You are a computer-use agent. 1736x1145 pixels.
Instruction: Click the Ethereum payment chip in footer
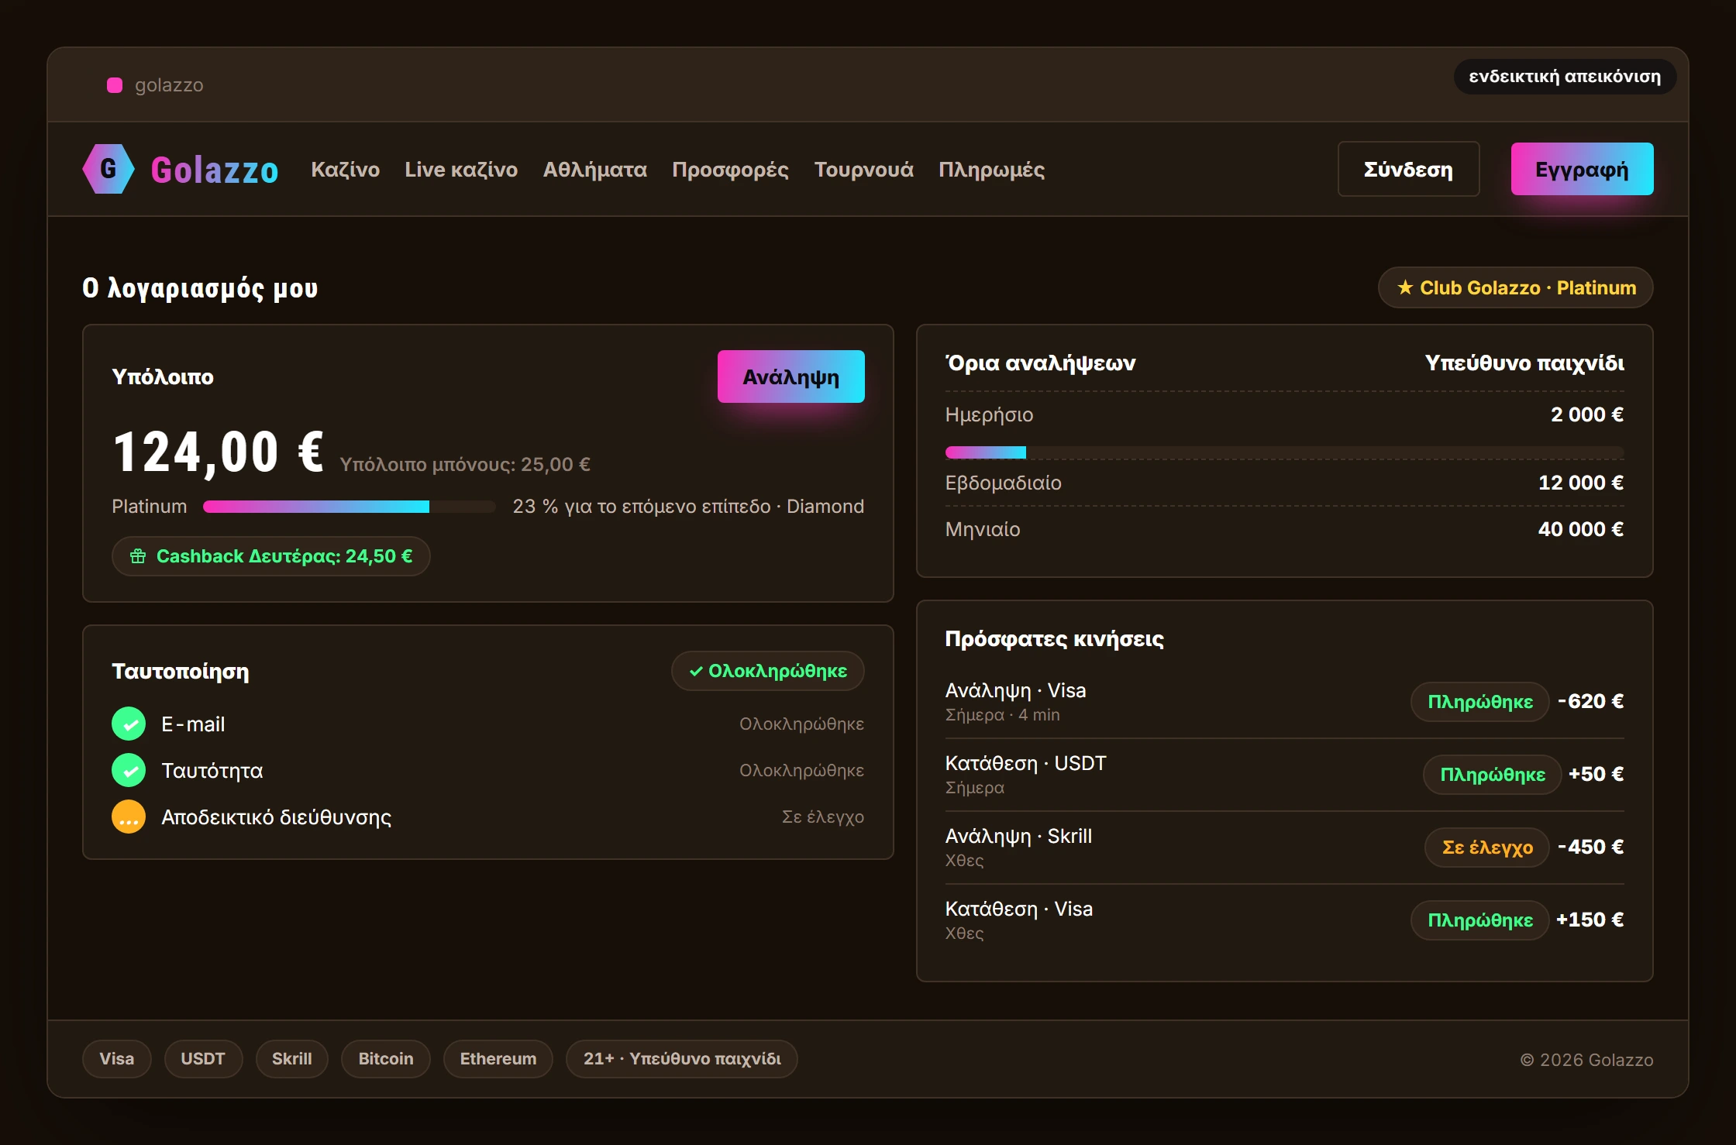pos(498,1059)
